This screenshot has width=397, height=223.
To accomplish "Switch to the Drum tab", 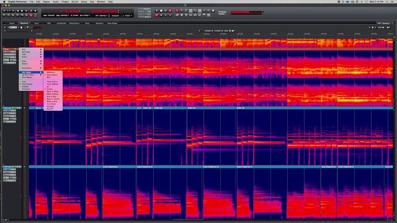I will tap(37, 24).
